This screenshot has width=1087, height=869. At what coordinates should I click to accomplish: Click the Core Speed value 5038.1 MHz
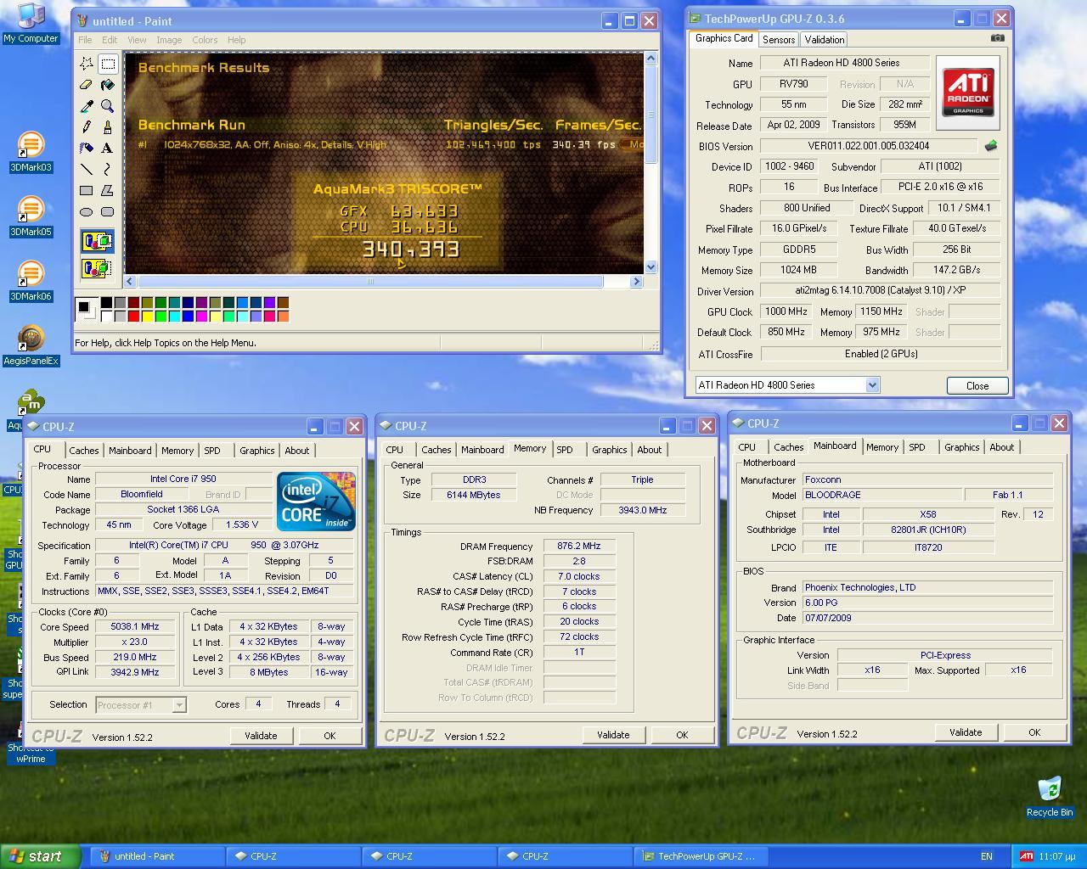coord(135,627)
